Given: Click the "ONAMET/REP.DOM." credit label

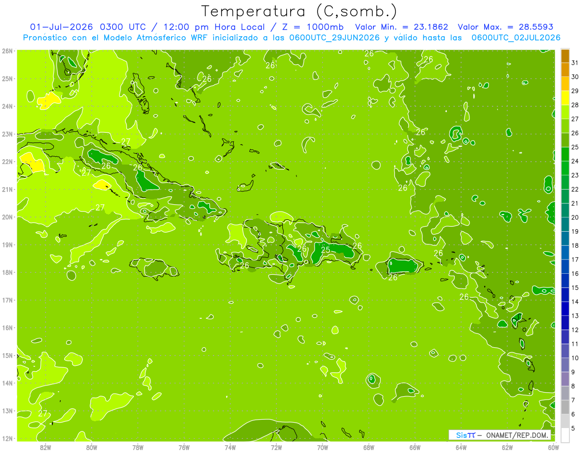Looking at the screenshot, I should (518, 435).
